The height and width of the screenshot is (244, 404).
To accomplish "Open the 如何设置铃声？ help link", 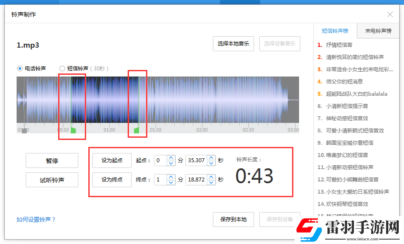I will tap(36, 220).
